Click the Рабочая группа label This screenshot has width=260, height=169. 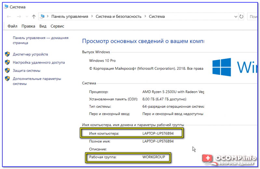[x=103, y=157]
